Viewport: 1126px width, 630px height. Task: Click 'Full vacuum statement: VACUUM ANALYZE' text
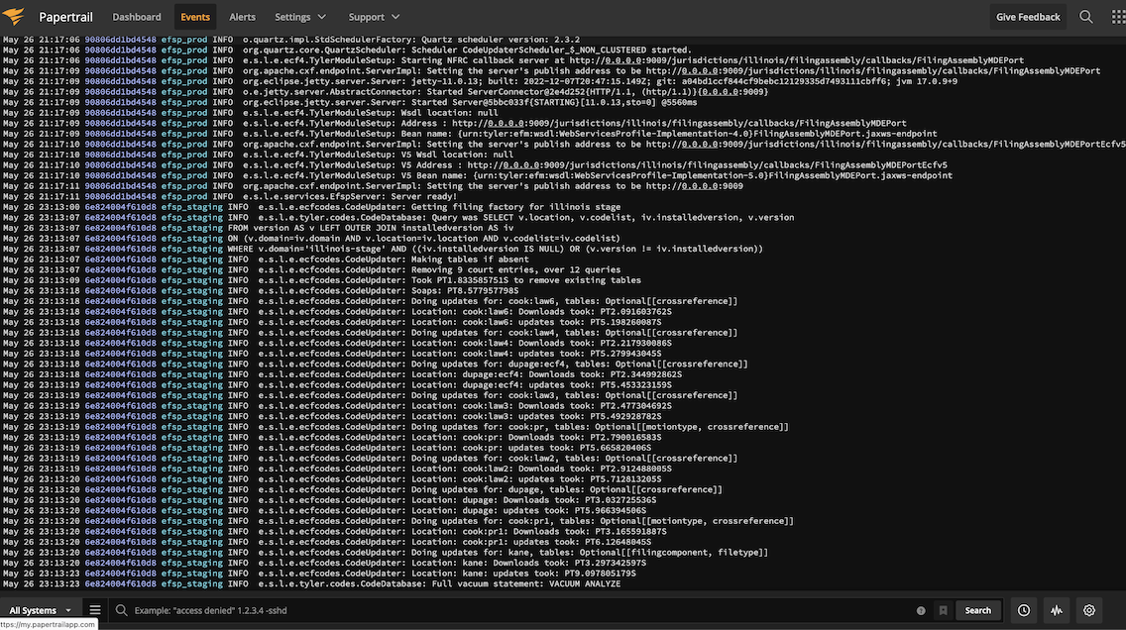point(525,584)
